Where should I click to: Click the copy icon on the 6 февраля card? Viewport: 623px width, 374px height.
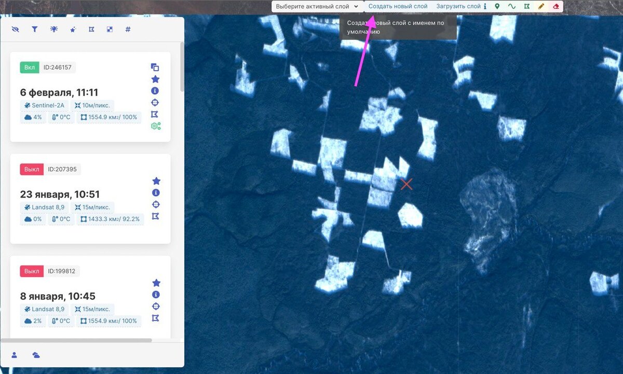155,67
